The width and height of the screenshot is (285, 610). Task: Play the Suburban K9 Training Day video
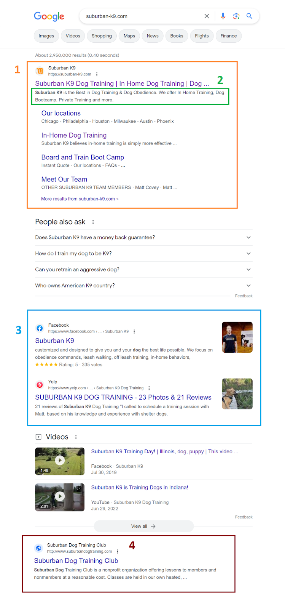point(60,461)
